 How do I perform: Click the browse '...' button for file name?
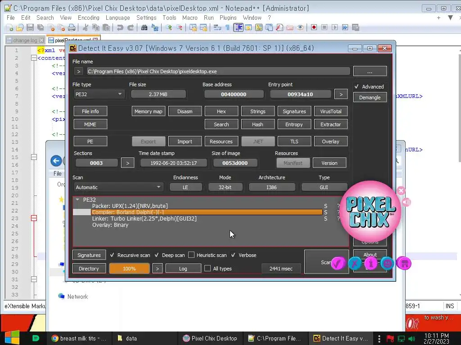(370, 71)
